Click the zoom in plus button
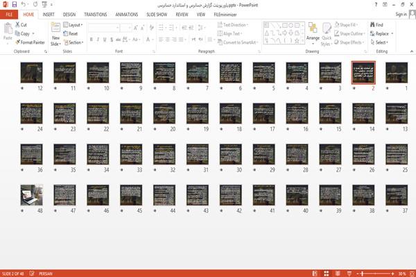The image size is (416, 277). [x=393, y=274]
